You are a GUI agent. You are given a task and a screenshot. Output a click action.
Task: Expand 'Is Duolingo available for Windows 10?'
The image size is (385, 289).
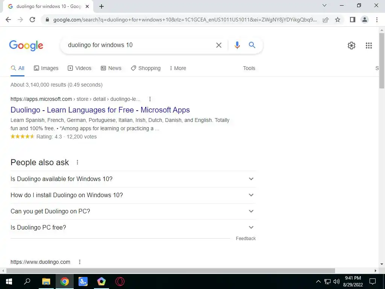pyautogui.click(x=133, y=179)
